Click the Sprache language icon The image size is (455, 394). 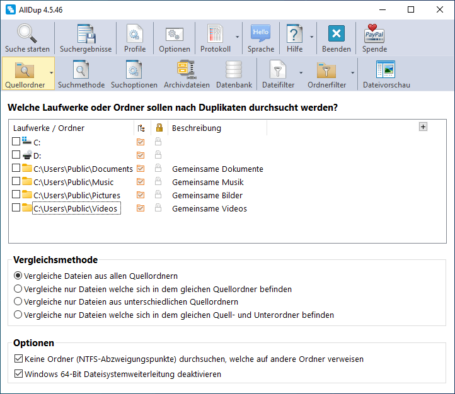click(x=260, y=34)
